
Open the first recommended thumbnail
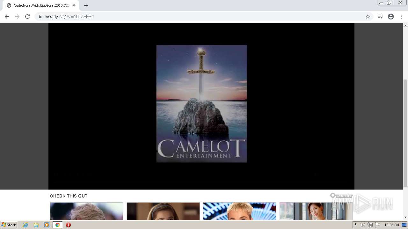click(x=87, y=211)
